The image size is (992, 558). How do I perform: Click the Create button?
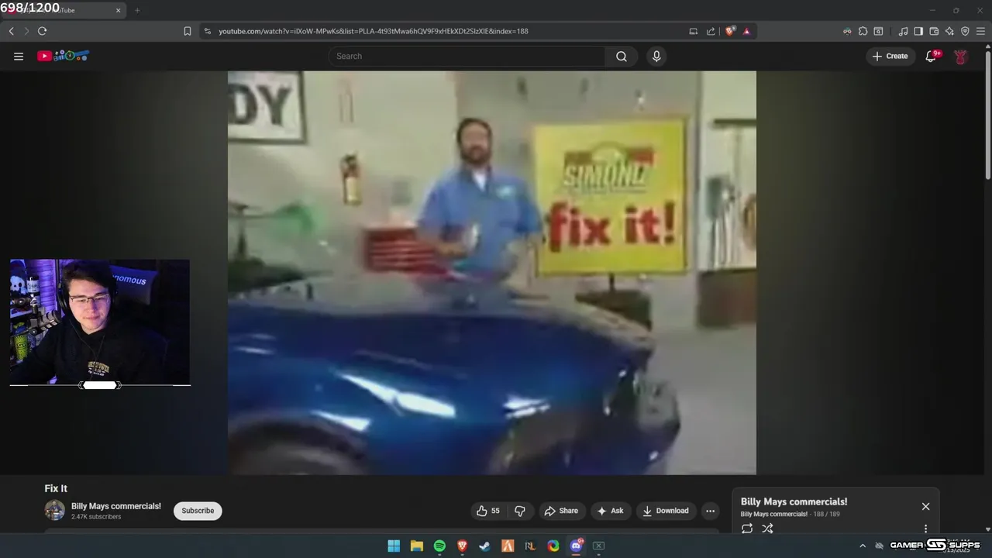pos(890,56)
